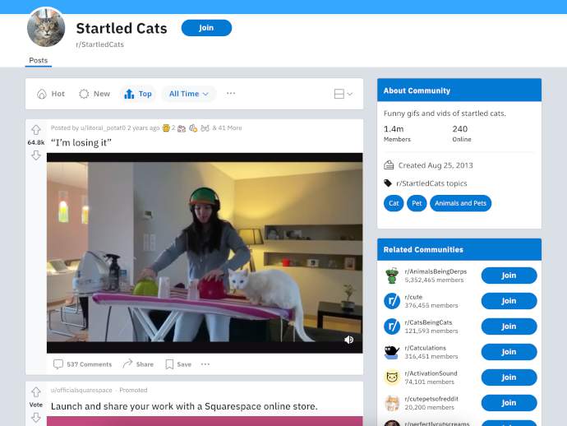This screenshot has width=567, height=426.
Task: Open more sort options ellipsis
Action: pyautogui.click(x=231, y=94)
